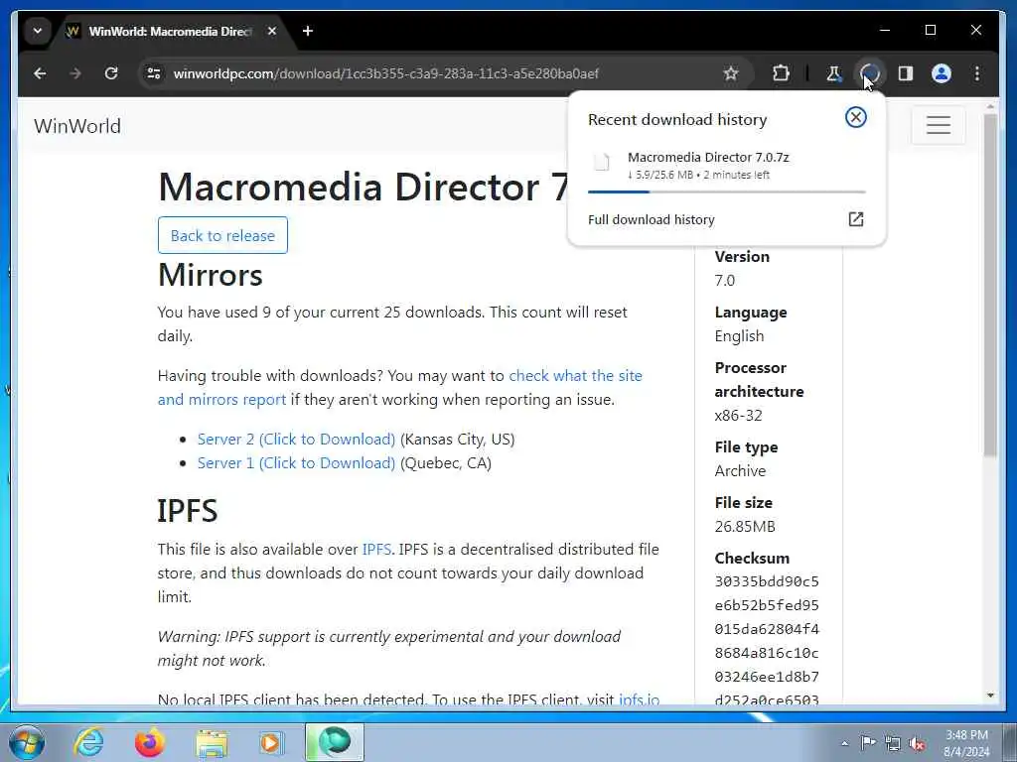Open the Chrome profile avatar
The image size is (1017, 762).
click(942, 73)
